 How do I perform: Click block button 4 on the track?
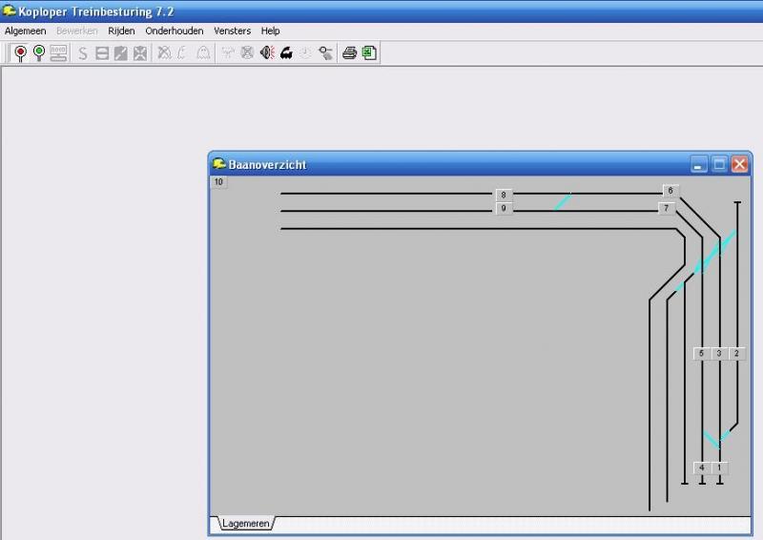click(x=702, y=467)
